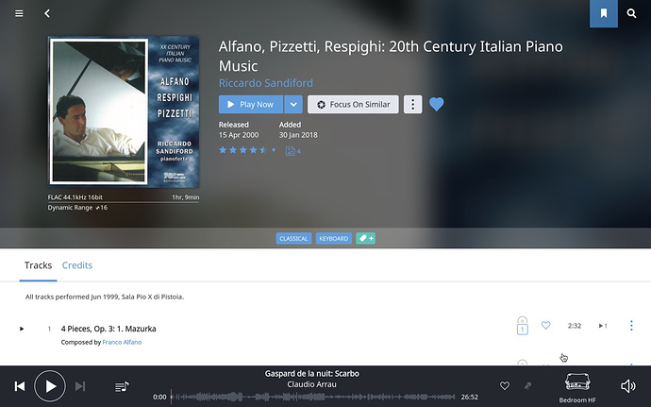This screenshot has height=407, width=651.
Task: Select the Tracks tab
Action: point(38,265)
